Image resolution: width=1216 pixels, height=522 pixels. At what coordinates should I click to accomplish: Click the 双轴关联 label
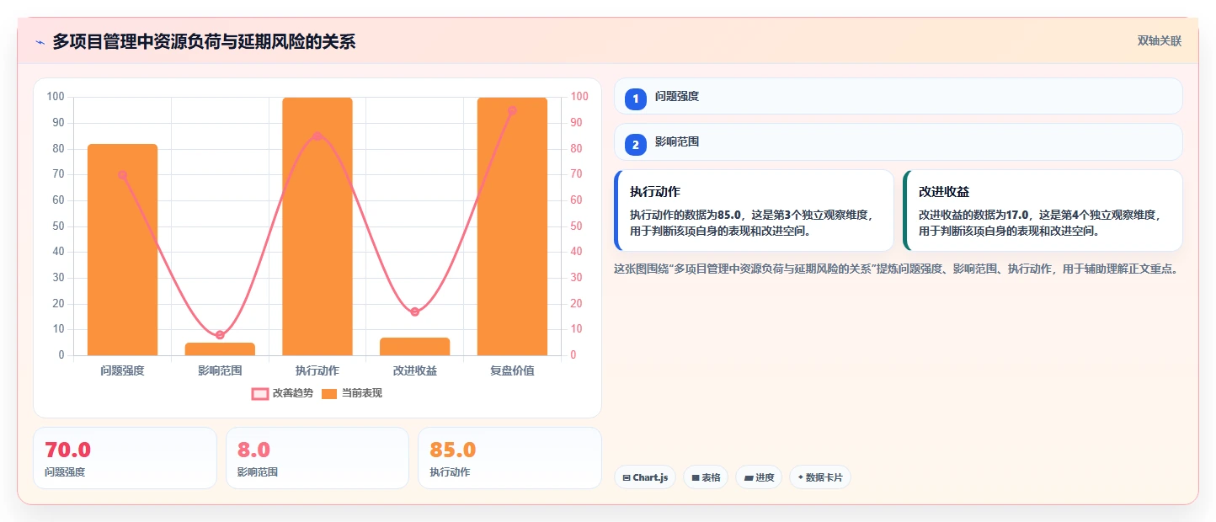(x=1160, y=41)
